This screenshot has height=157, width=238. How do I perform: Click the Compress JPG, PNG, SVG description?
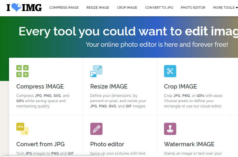click(x=43, y=101)
